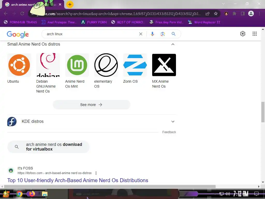The image size is (265, 199).
Task: Click the vertical scrollbar thumb
Action: tap(263, 112)
